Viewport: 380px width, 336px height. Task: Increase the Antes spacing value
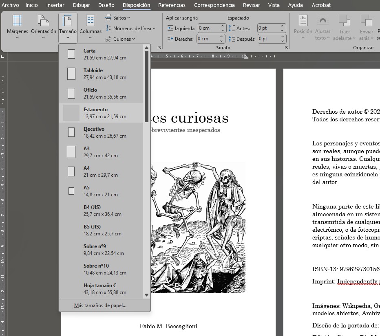282,26
